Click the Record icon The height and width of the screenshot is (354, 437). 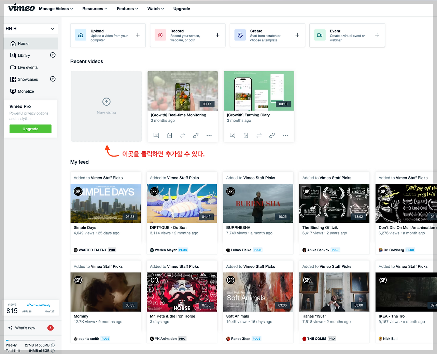pos(160,35)
